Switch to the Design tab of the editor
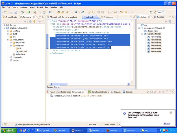 (x=50, y=87)
